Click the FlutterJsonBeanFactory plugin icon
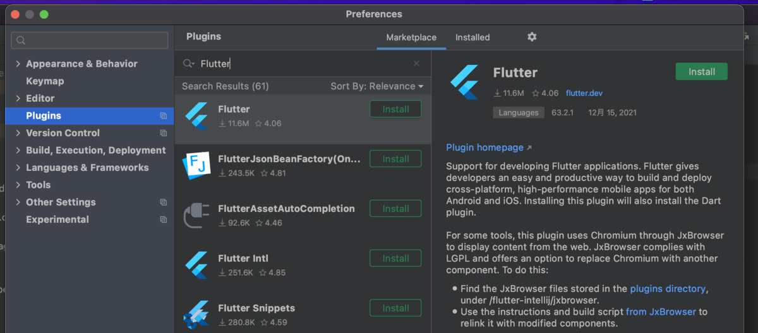The image size is (758, 333). coord(196,165)
